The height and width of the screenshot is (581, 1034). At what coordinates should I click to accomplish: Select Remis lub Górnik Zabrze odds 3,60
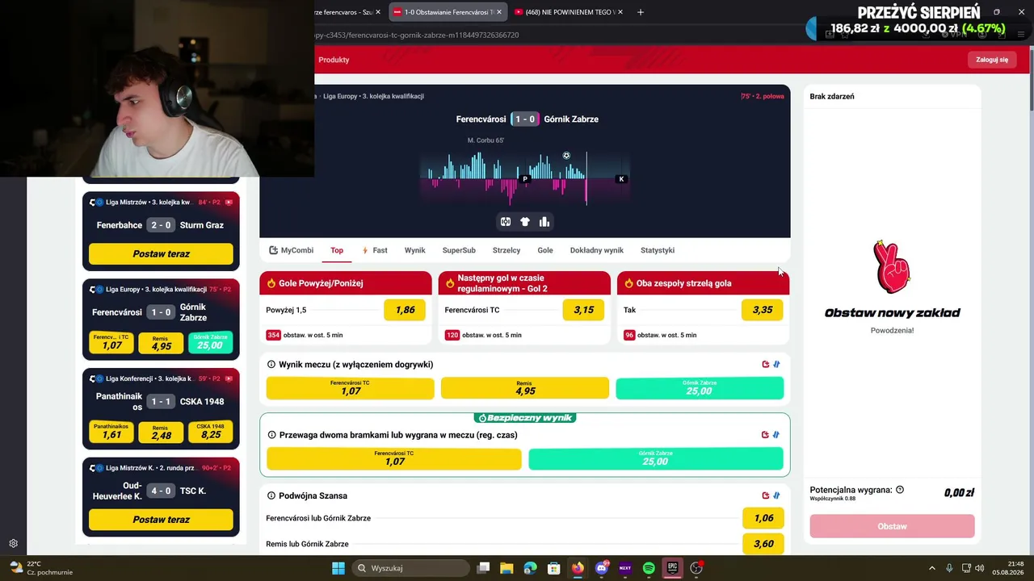(763, 544)
